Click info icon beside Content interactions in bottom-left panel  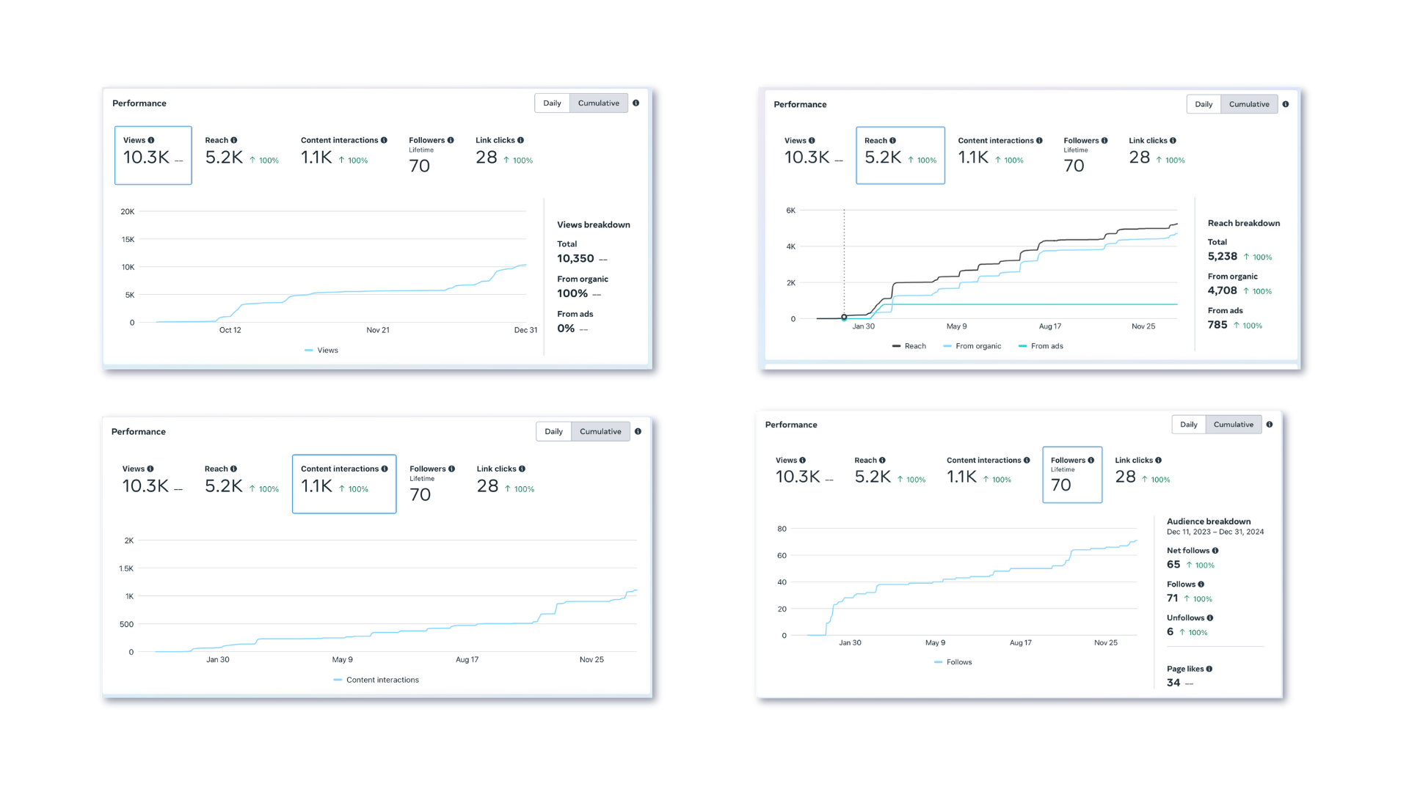[385, 469]
